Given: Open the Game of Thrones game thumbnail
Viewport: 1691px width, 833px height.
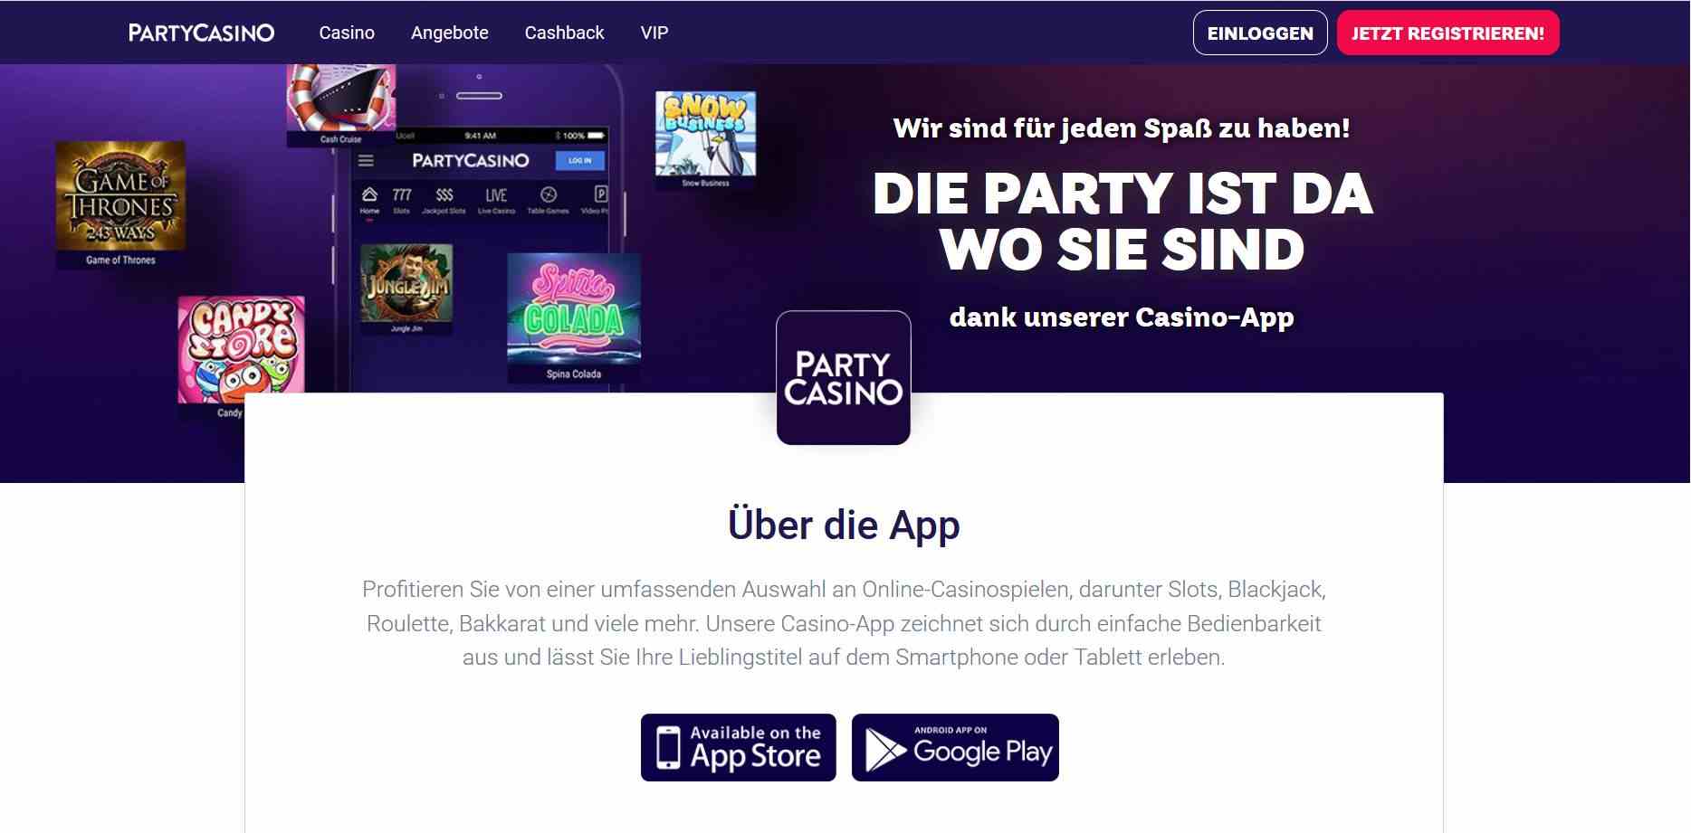Looking at the screenshot, I should (x=120, y=204).
